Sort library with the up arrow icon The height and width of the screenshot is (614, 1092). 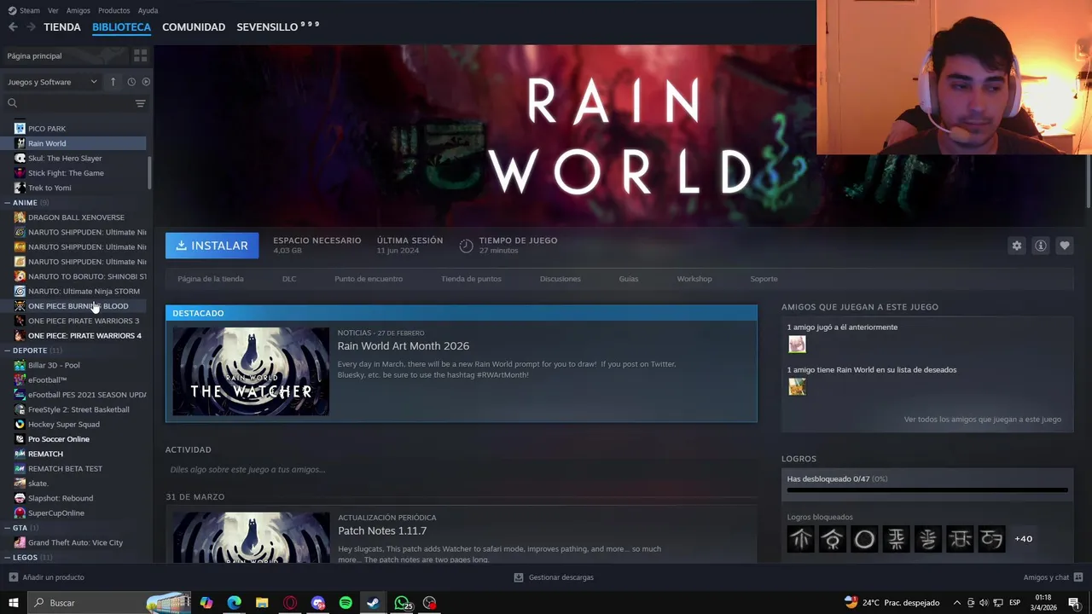[113, 82]
